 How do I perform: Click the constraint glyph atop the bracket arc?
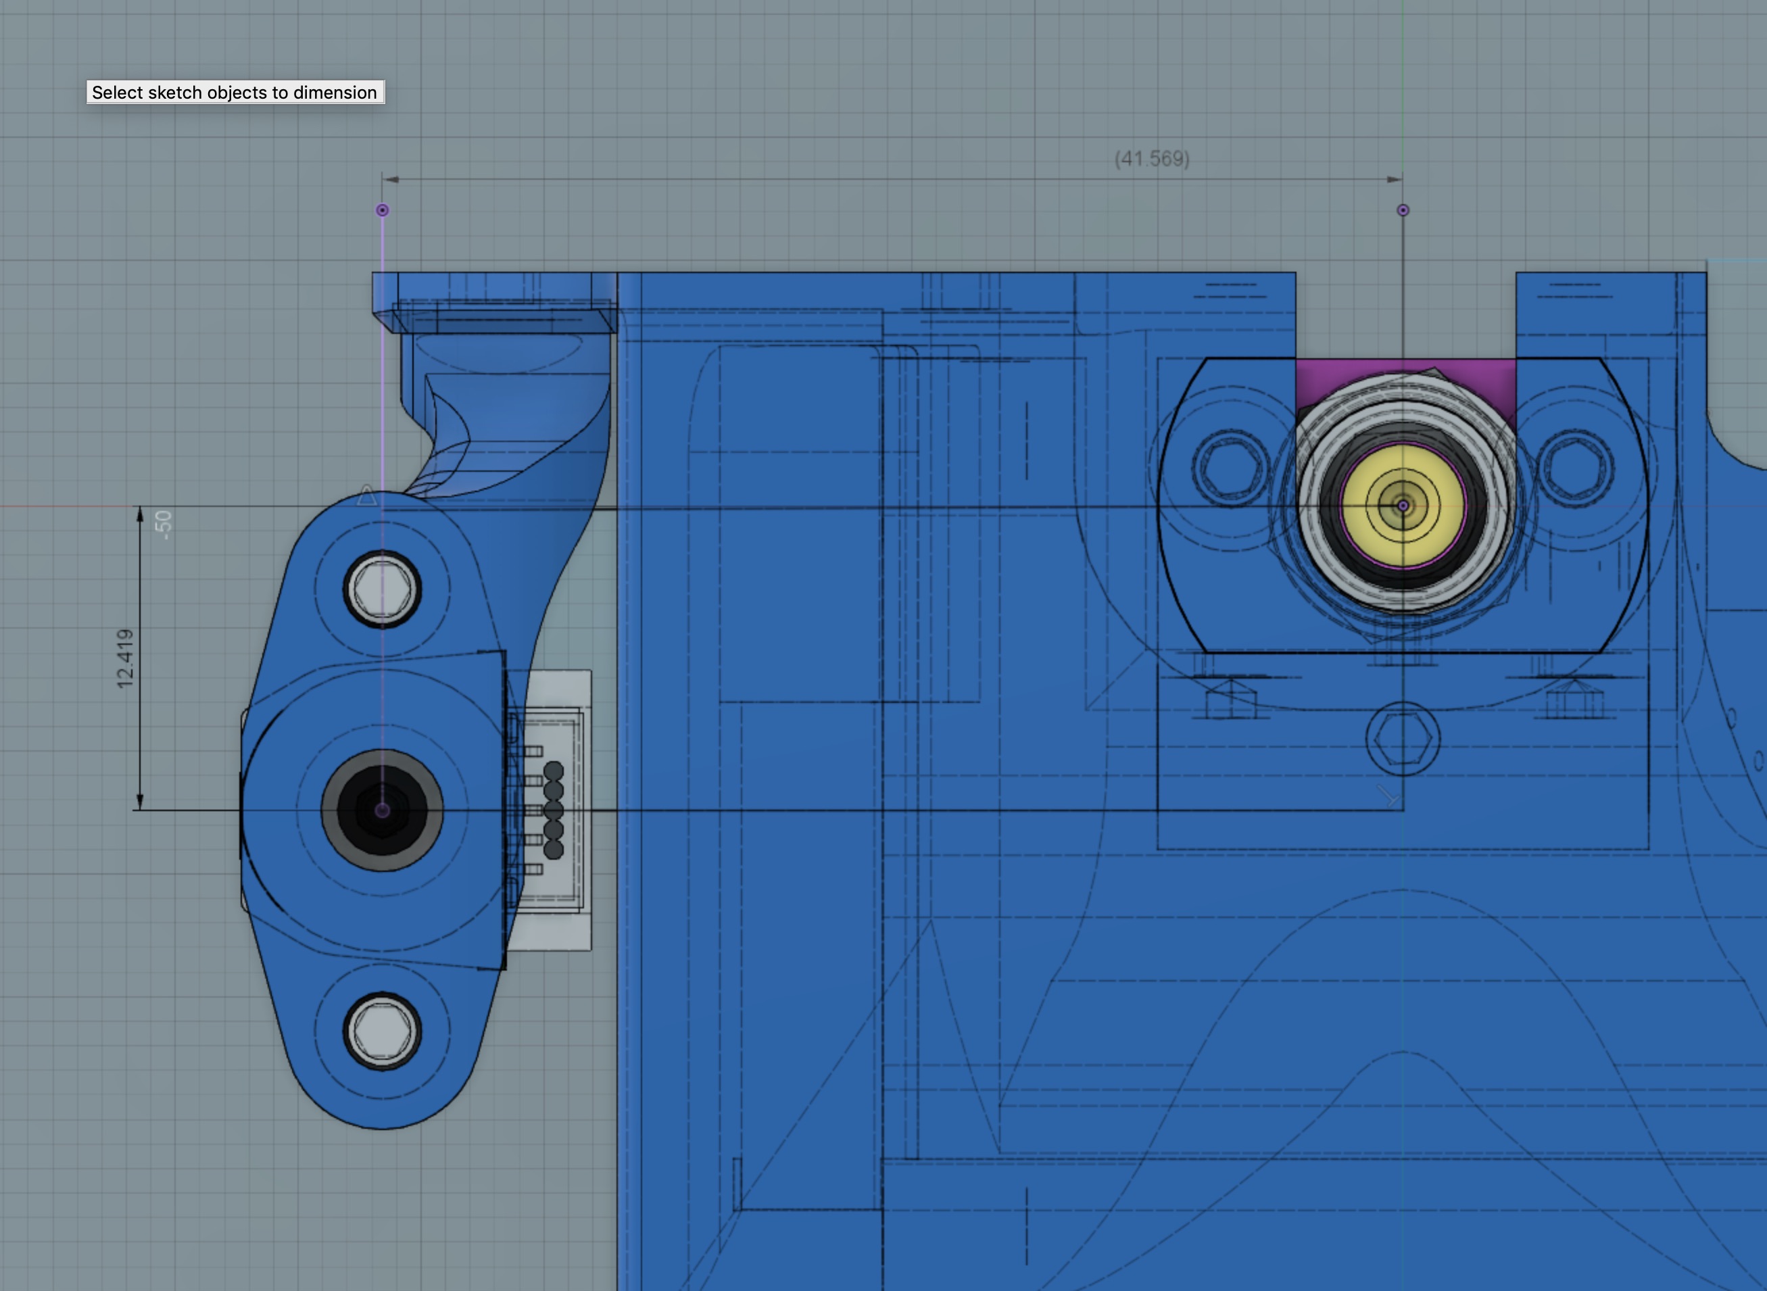click(367, 495)
